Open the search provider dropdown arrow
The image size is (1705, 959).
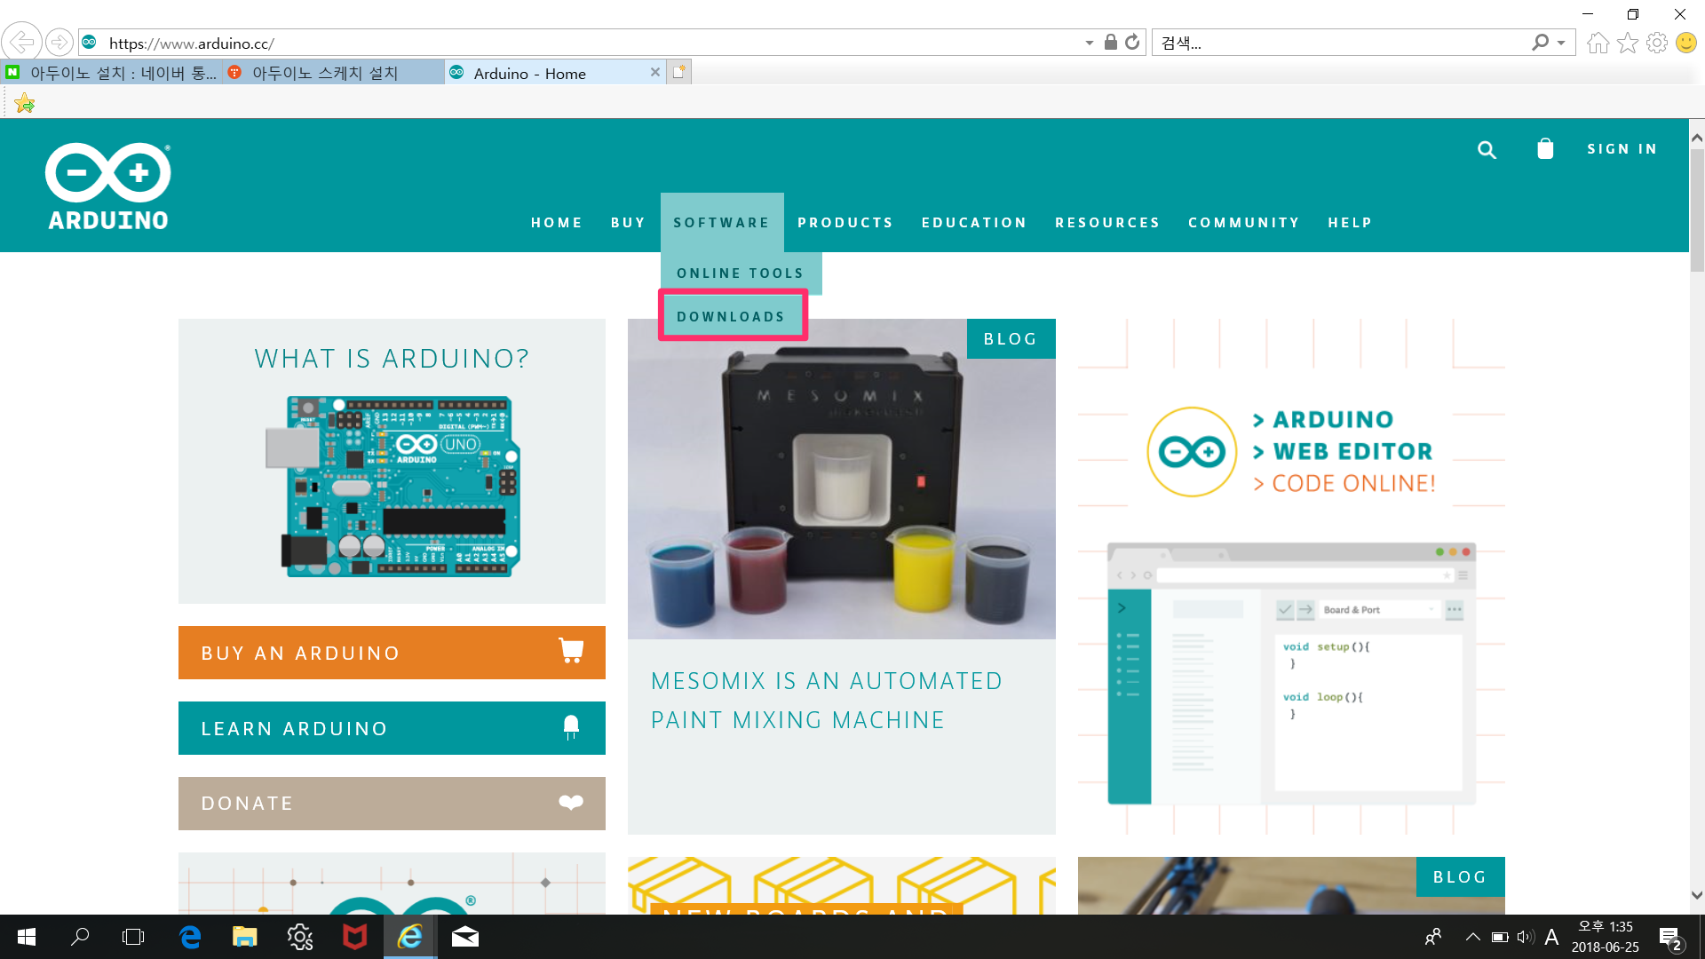pos(1560,42)
